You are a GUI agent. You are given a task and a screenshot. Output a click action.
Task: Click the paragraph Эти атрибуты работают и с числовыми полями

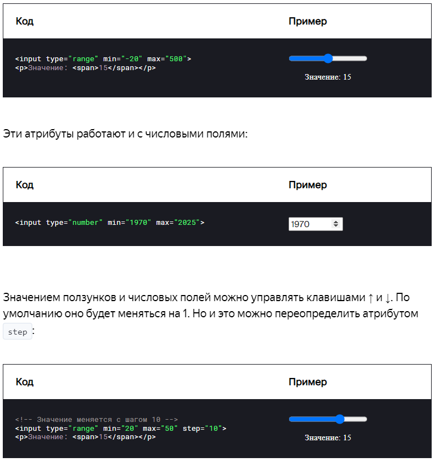(125, 134)
